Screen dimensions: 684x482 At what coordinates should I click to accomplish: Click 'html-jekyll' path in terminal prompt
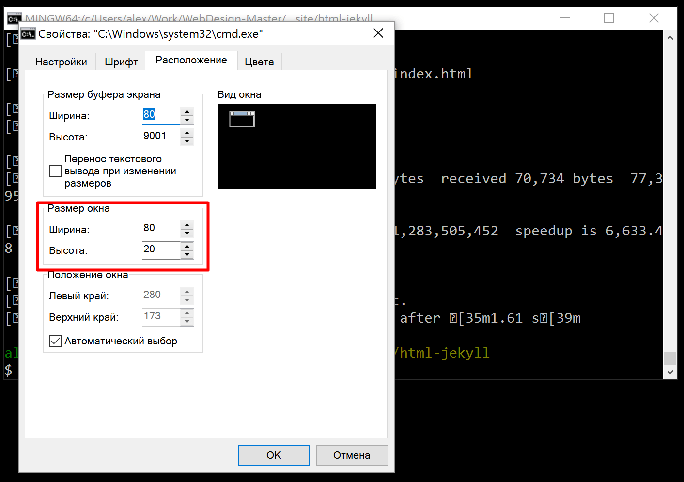(x=445, y=353)
